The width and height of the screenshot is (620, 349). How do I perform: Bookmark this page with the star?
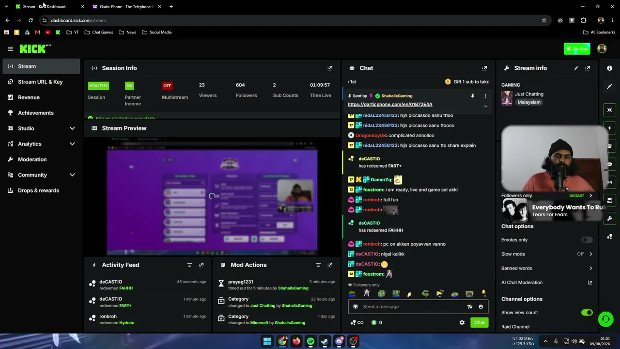click(544, 20)
